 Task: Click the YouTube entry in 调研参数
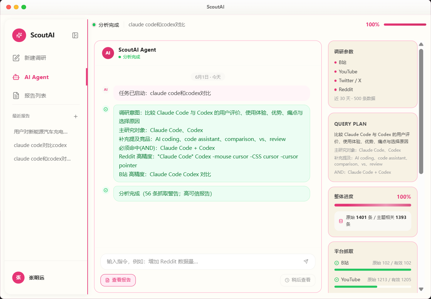[x=348, y=72]
